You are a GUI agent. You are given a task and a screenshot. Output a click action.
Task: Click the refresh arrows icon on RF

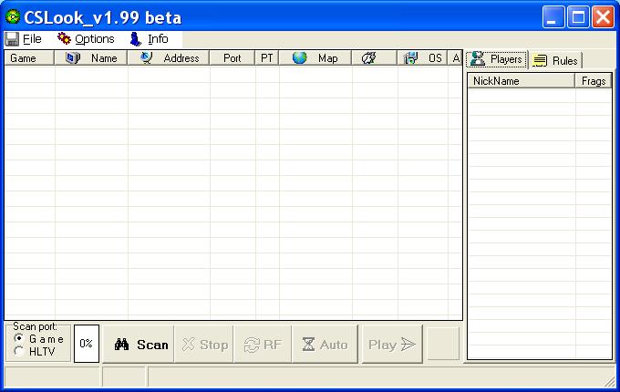tap(252, 345)
